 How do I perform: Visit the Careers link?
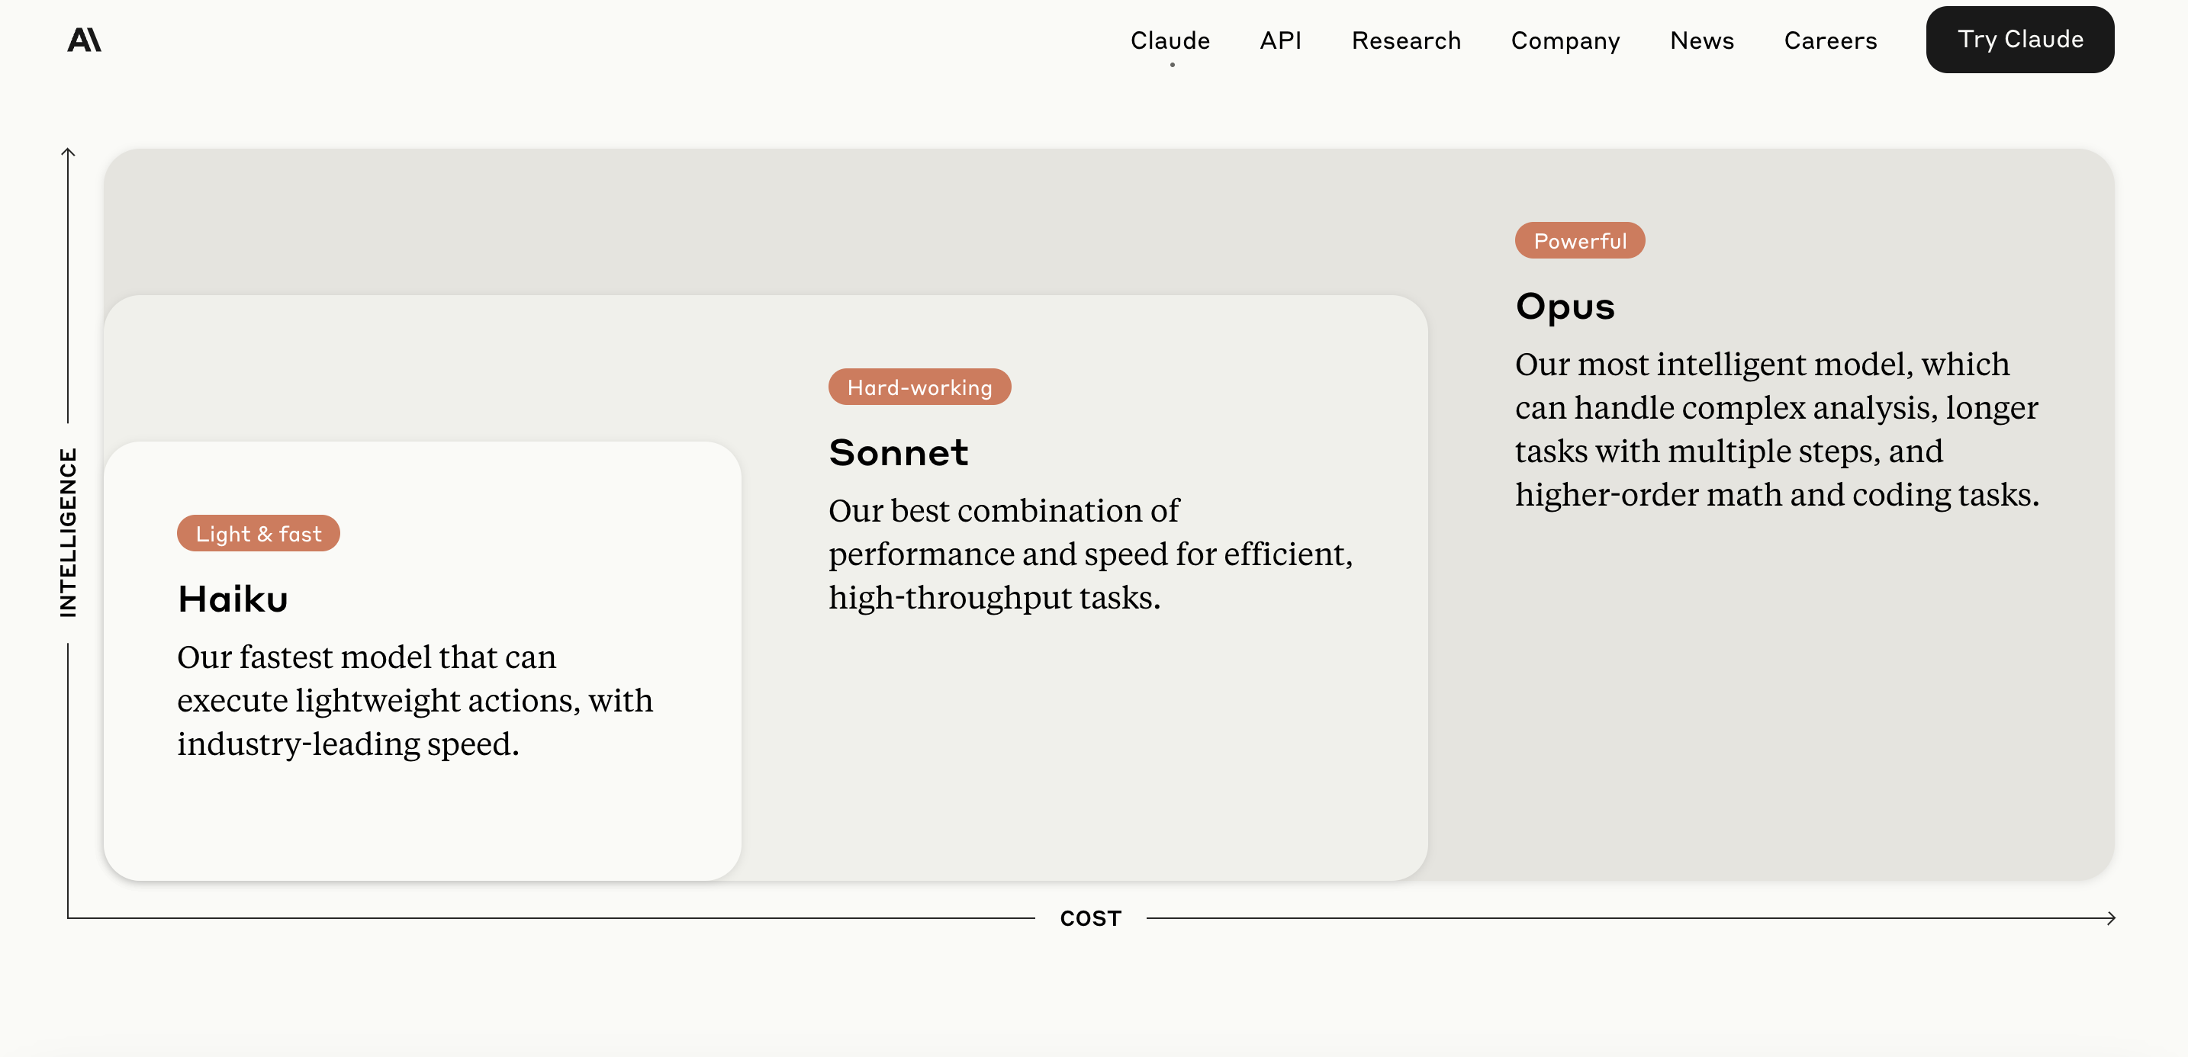pos(1829,40)
